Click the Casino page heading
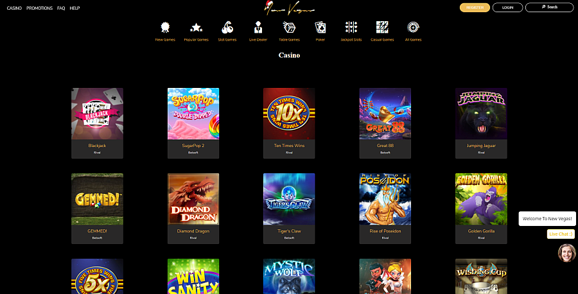578x294 pixels. tap(289, 55)
